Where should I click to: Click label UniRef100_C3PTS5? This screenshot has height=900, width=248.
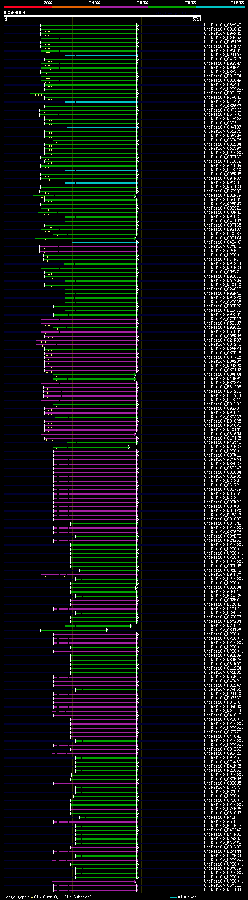click(x=222, y=225)
